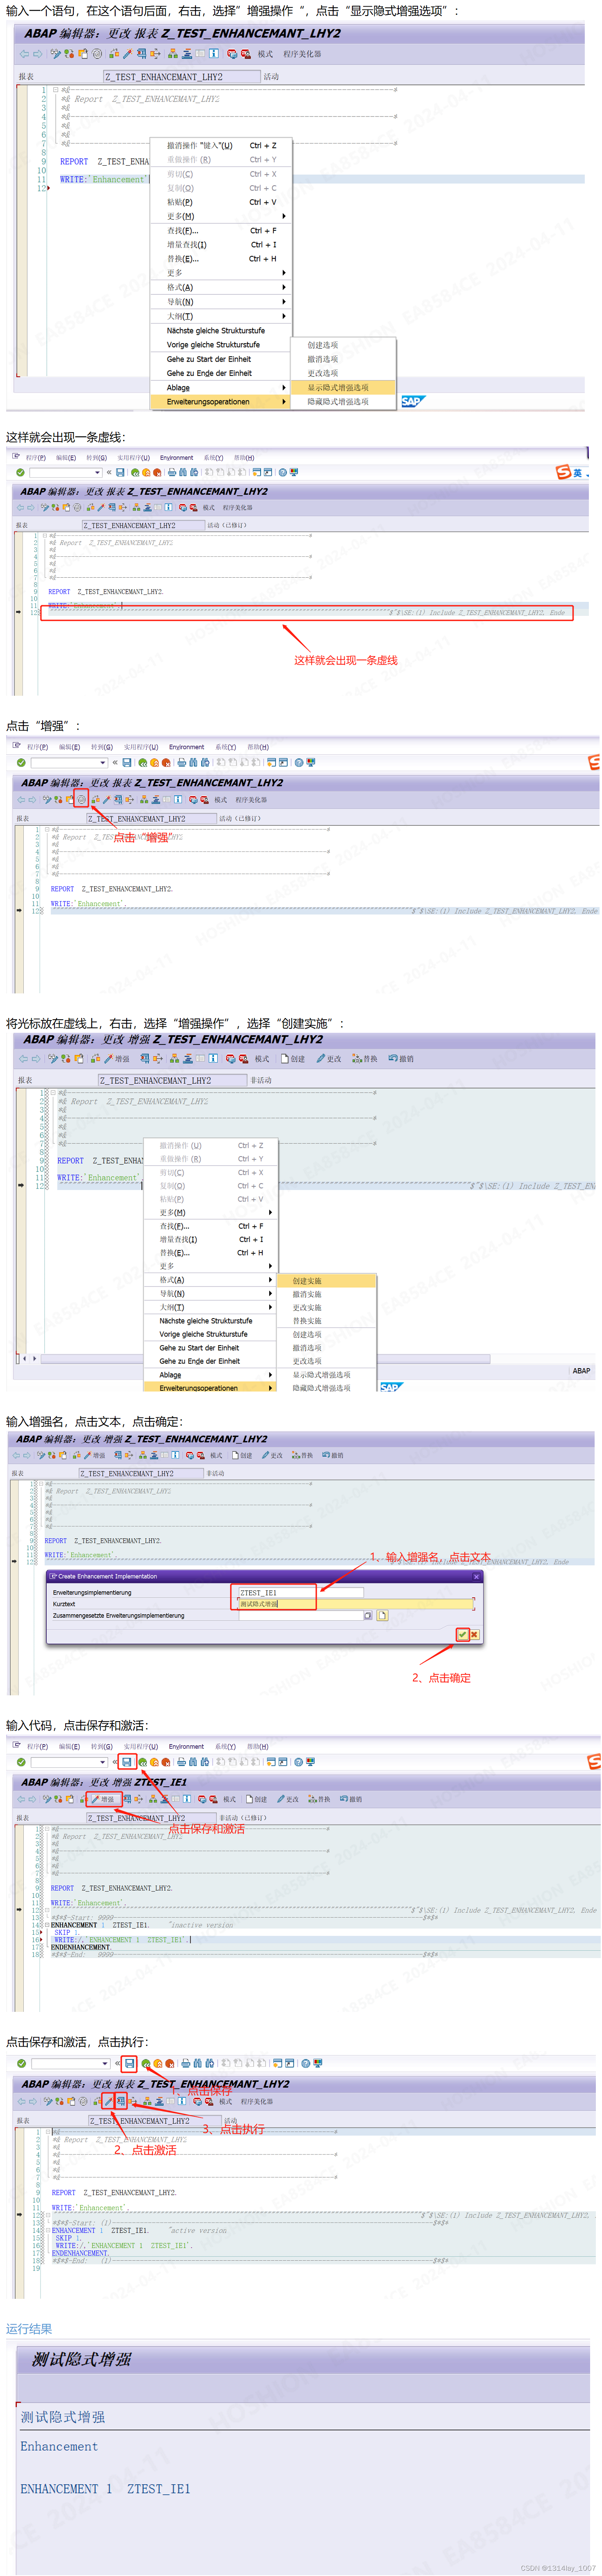Click Back arrow in editor toolbar above 显示隐式增强选项 menu
This screenshot has width=602, height=2576.
point(24,54)
